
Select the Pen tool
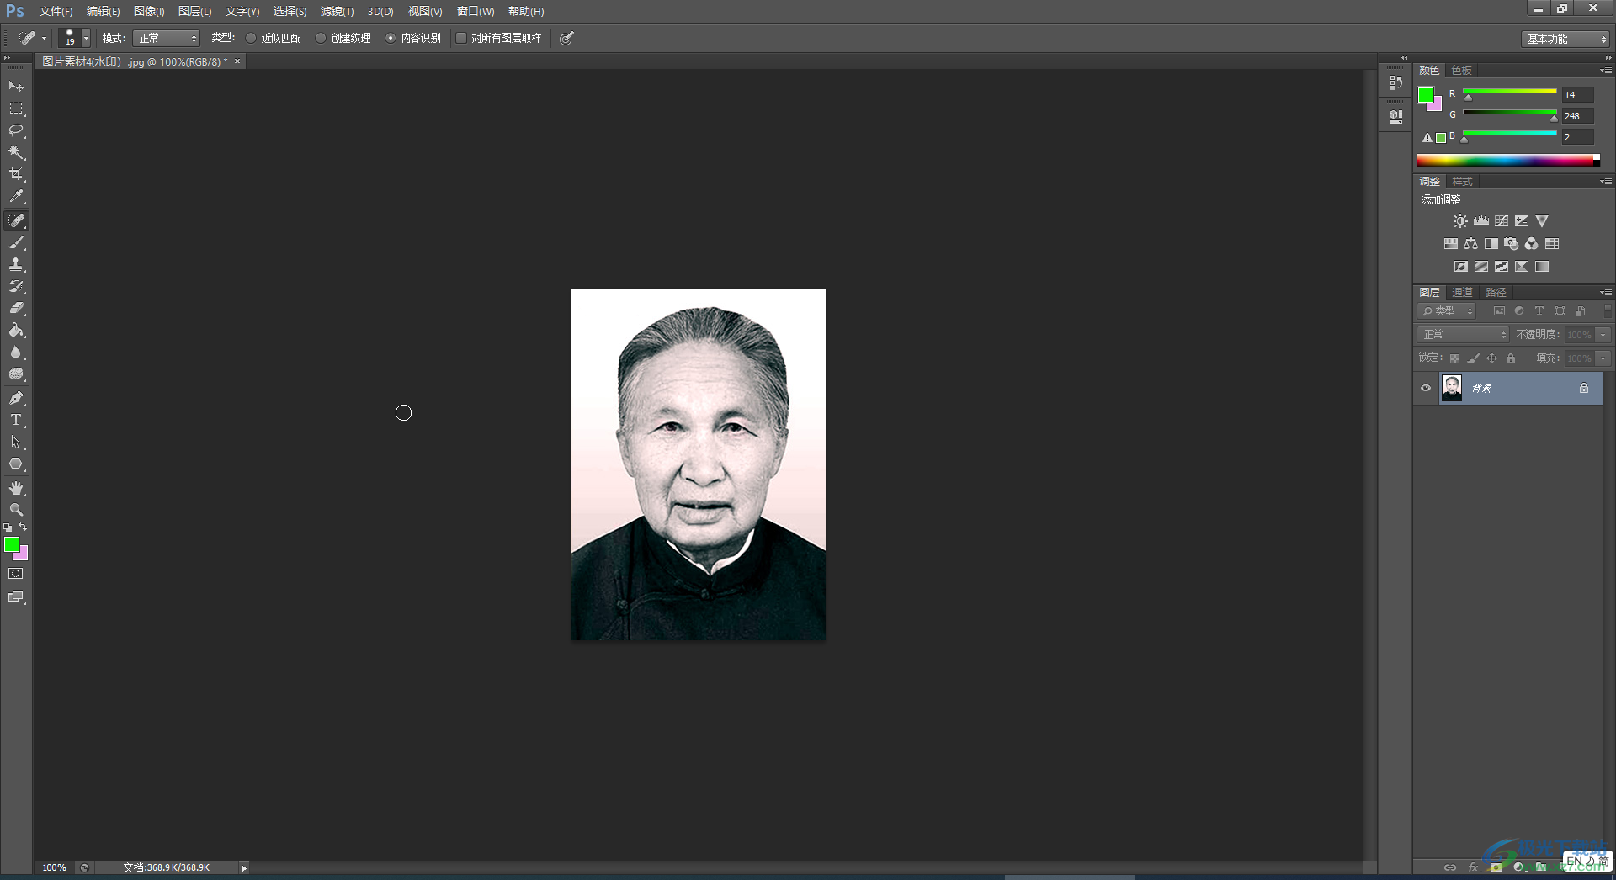coord(16,398)
